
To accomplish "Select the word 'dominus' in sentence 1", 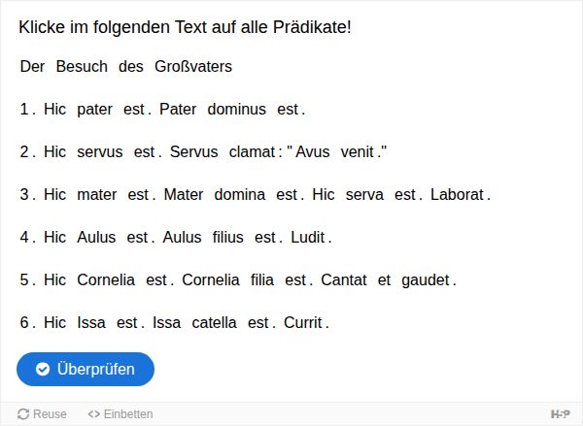I will (237, 110).
